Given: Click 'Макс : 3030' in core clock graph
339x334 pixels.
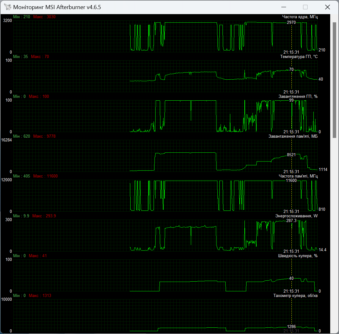Looking at the screenshot, I should pyautogui.click(x=44, y=17).
